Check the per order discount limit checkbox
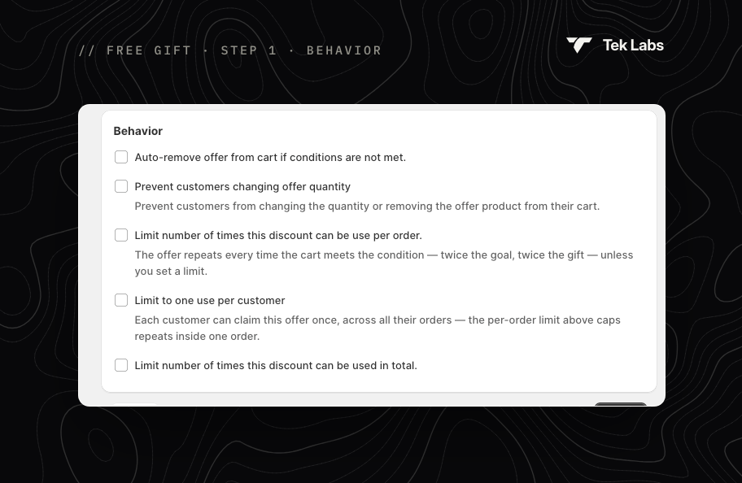Viewport: 742px width, 483px height. pos(121,235)
